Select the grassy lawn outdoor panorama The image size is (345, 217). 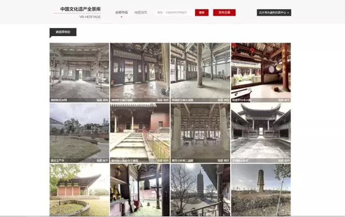pyautogui.click(x=79, y=132)
